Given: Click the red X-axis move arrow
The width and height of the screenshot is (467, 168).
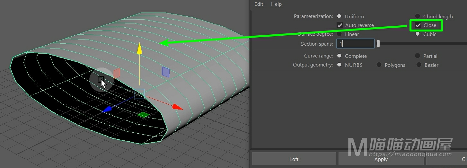Looking at the screenshot, I should tap(177, 107).
